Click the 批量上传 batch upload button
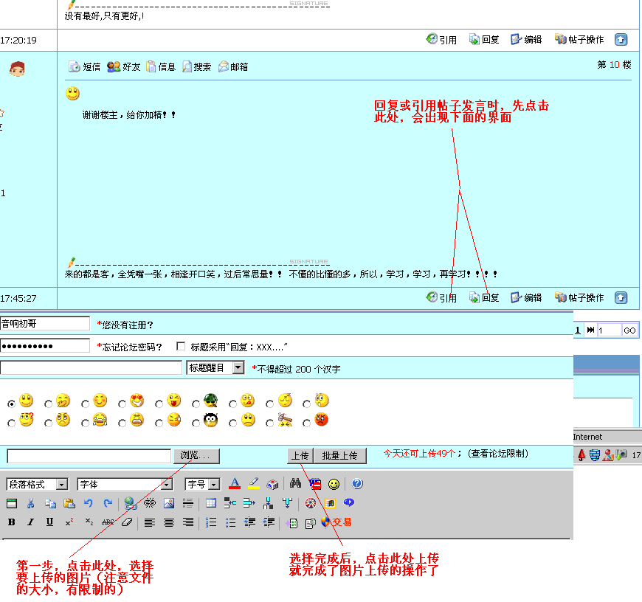Screen dimensions: 642x602 click(340, 456)
